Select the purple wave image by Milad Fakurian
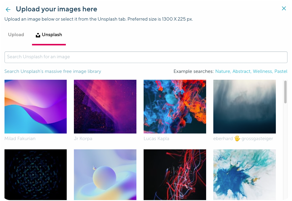Screen dimensions: 292x201 (36, 106)
